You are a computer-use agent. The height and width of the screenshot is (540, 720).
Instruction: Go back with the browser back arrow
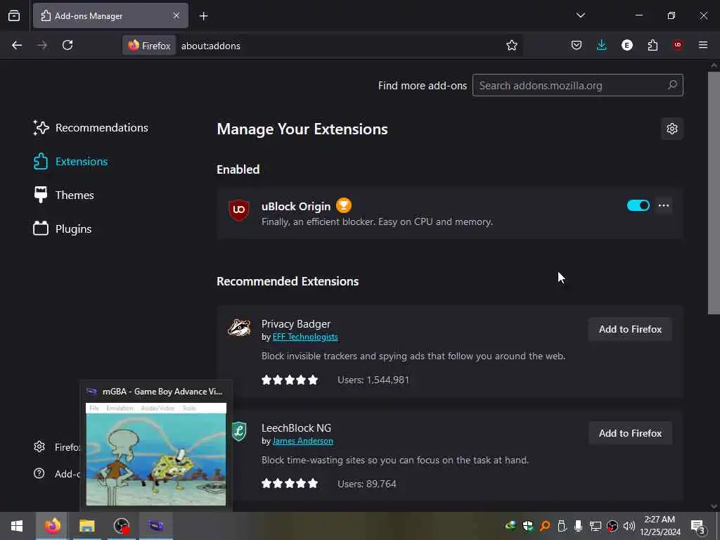click(17, 45)
